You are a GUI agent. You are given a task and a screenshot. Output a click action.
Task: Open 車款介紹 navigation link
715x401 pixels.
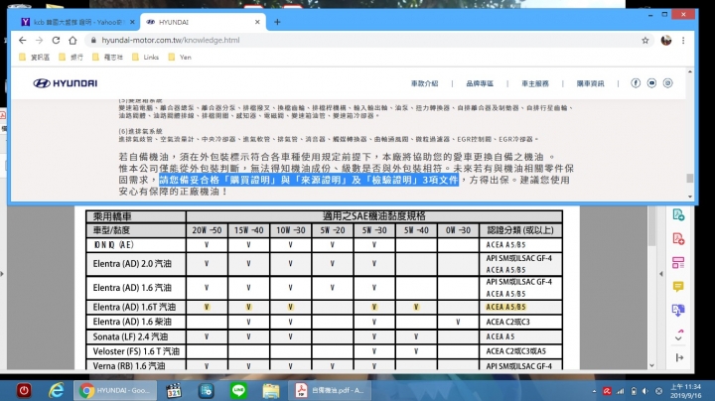coord(425,83)
